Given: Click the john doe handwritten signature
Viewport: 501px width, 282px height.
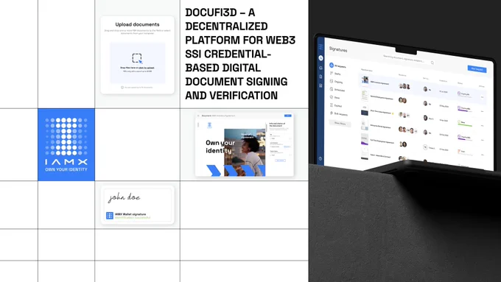Looking at the screenshot, I should [124, 197].
